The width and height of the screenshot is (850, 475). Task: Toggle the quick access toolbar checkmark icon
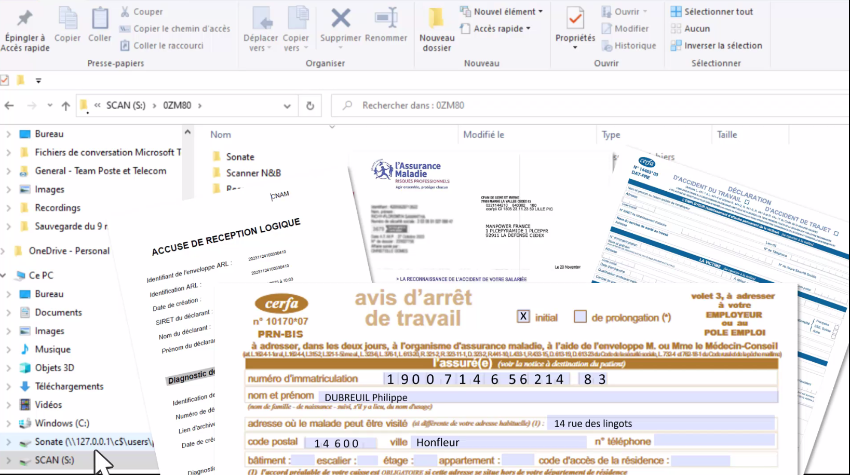(x=5, y=80)
